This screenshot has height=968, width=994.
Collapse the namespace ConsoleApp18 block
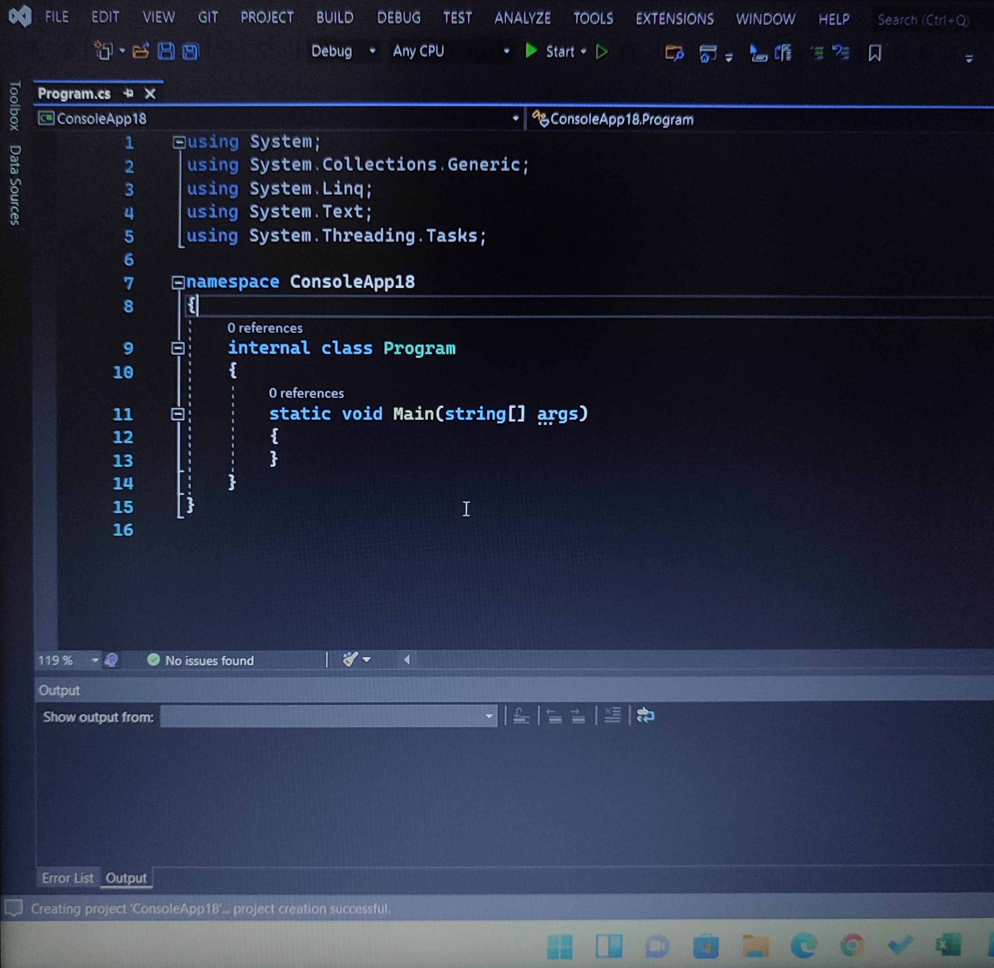178,283
